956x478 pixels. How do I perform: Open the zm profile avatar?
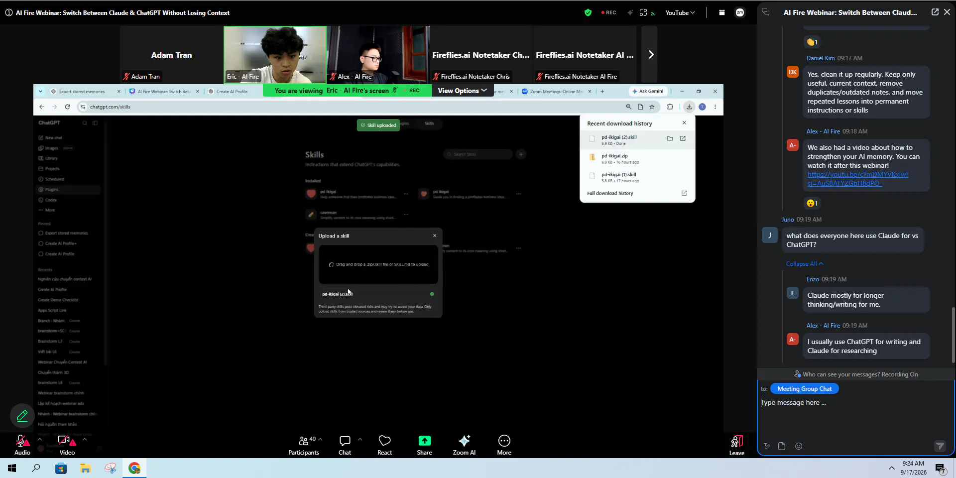[740, 13]
